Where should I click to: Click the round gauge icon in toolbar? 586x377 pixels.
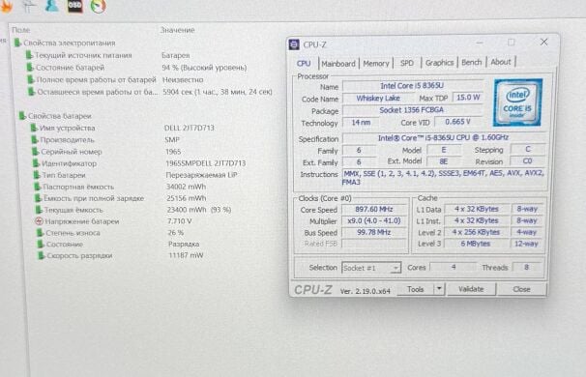click(98, 6)
